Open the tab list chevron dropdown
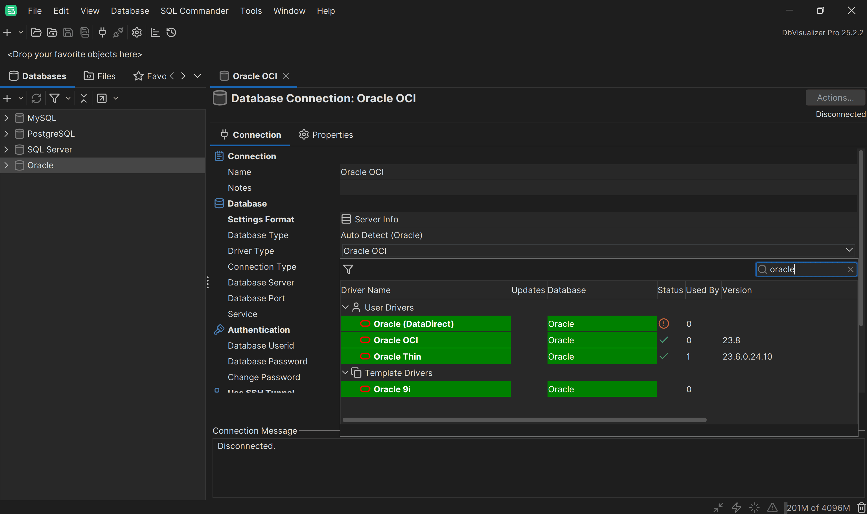 197,76
